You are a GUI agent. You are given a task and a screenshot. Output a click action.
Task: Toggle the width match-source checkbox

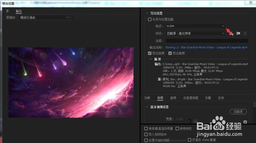(x=245, y=122)
